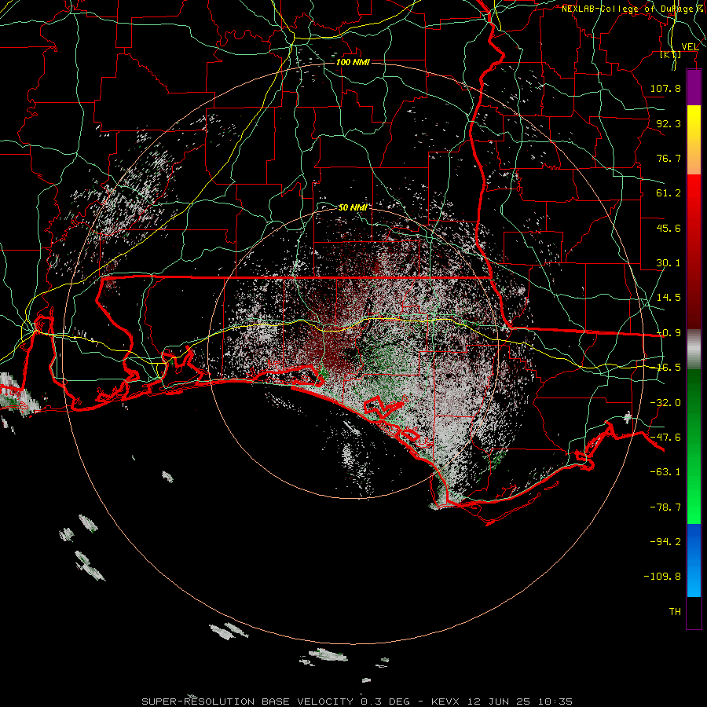Click the blue segment of the velocity color bar
The width and height of the screenshot is (707, 707).
(x=694, y=560)
